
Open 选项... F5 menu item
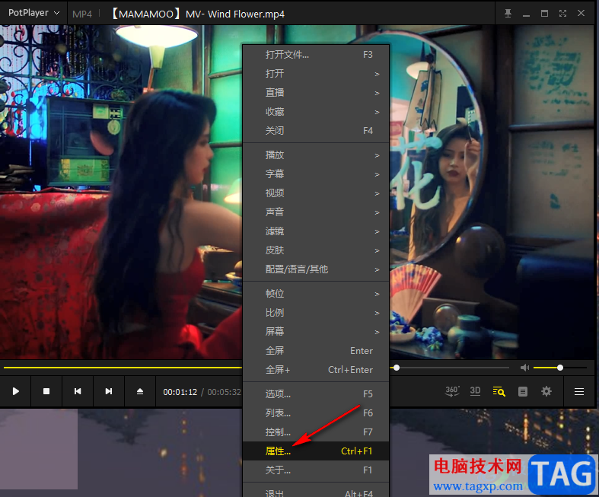pos(316,393)
